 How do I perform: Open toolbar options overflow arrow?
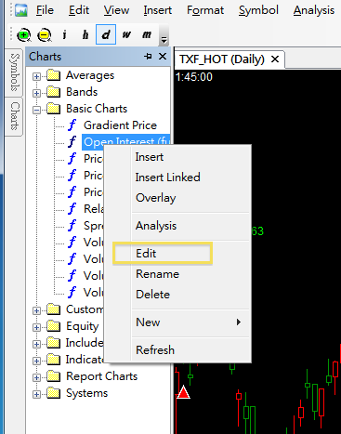164,34
